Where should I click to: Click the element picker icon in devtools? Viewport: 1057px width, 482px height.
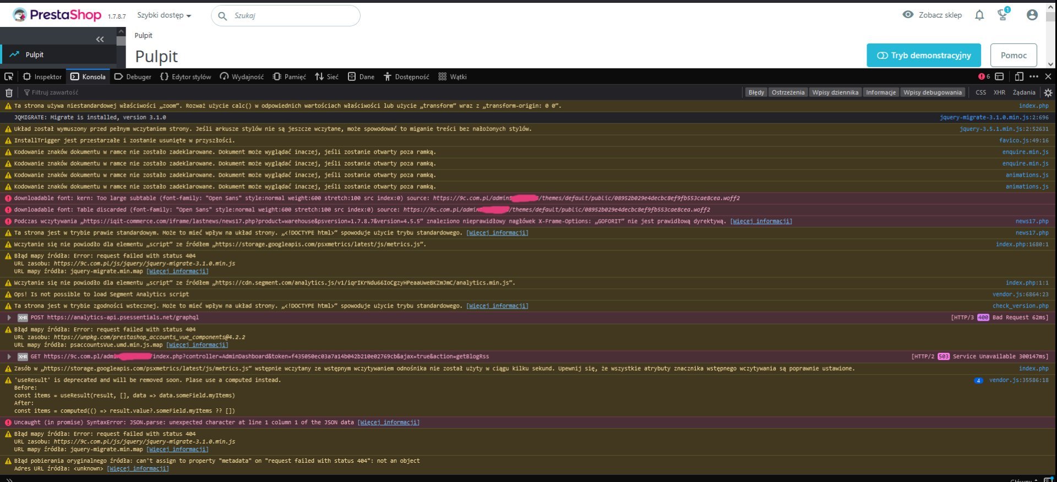[9, 77]
